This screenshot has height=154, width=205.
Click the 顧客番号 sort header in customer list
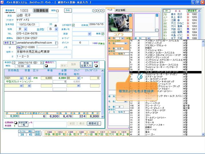192,11
